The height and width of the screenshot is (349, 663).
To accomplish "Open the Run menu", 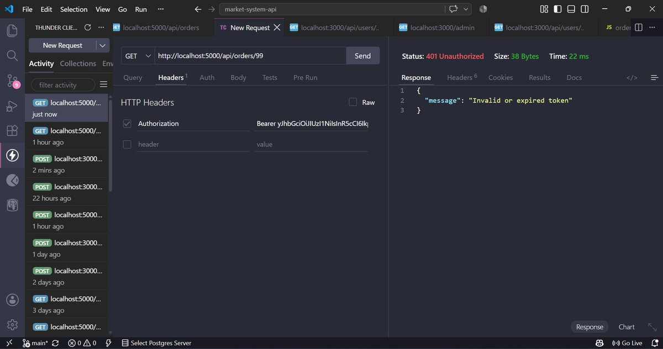I will 141,9.
